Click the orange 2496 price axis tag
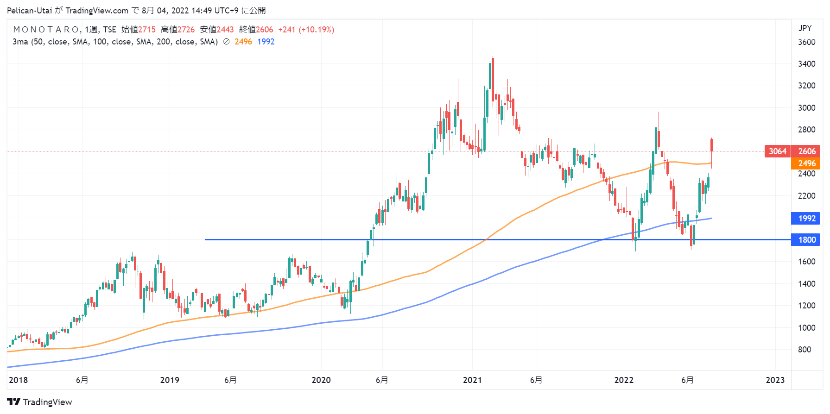The height and width of the screenshot is (414, 830). click(806, 163)
